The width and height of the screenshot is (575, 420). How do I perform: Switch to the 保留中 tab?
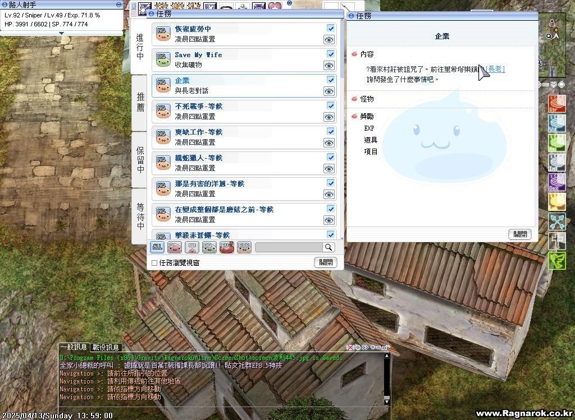(x=140, y=160)
